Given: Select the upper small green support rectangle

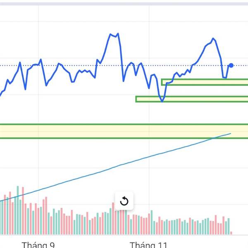Looking at the screenshot, I should [x=205, y=82].
